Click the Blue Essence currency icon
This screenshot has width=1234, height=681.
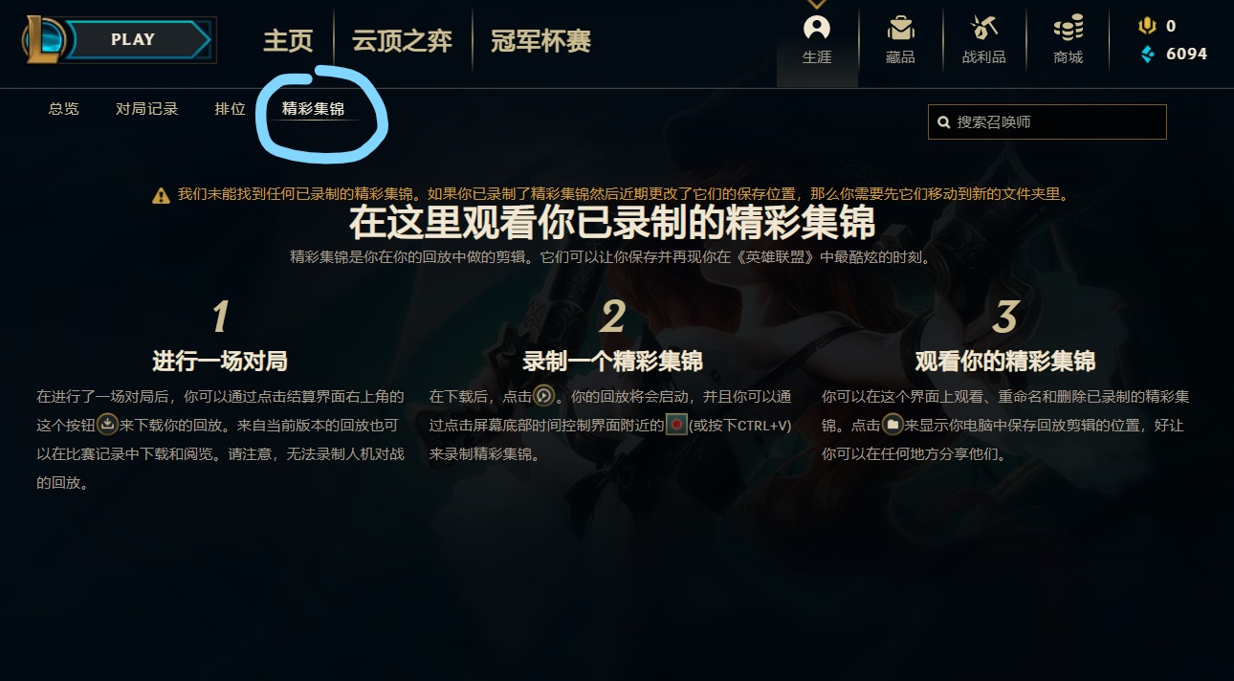tap(1147, 54)
